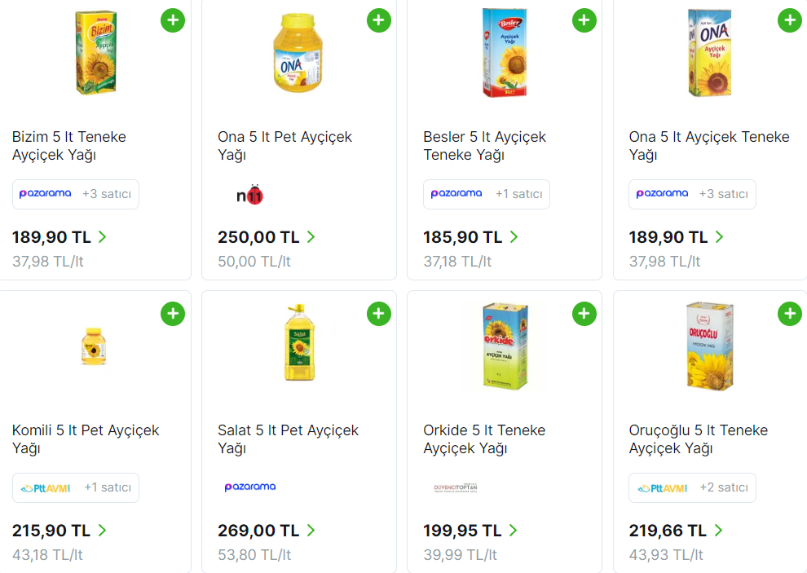Open Salat 5 lt Pet Ayçiçek Yağı title
Viewport: 807px width, 573px height.
pos(288,439)
